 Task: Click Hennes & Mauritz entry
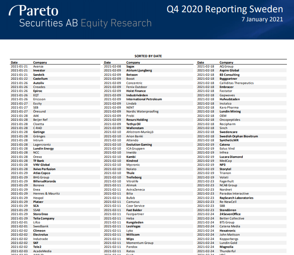coord(47,193)
